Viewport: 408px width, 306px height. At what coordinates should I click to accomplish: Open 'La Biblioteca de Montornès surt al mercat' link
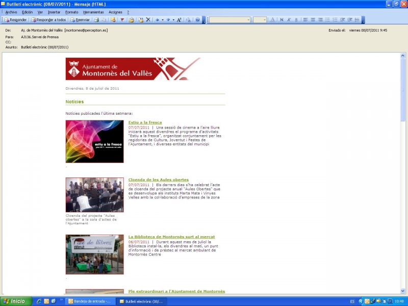click(171, 237)
